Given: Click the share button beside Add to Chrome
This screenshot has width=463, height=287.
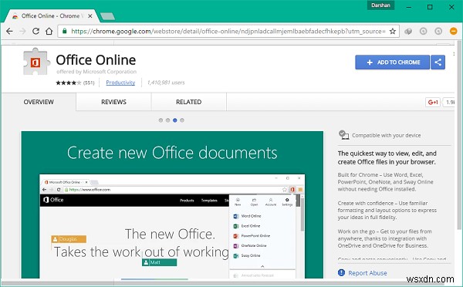Looking at the screenshot, I should [438, 62].
